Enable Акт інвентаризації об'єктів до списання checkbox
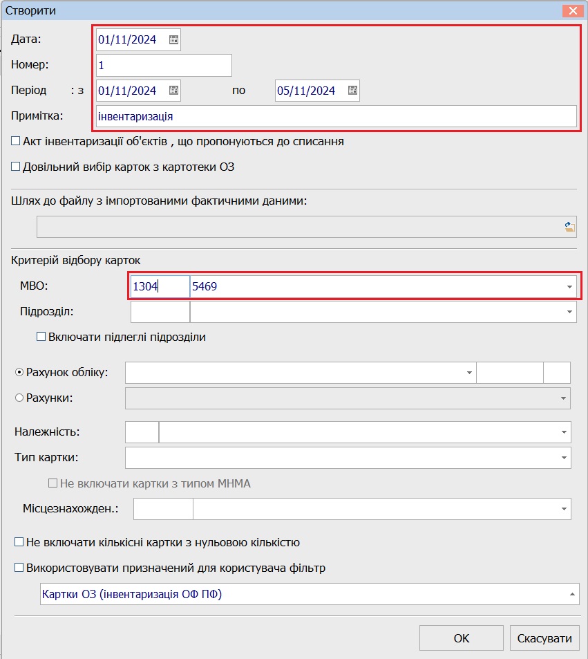 pos(15,141)
